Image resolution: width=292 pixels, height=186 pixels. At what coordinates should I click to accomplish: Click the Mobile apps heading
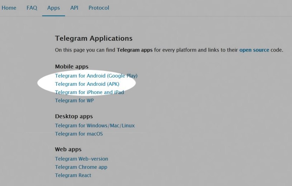coord(72,67)
